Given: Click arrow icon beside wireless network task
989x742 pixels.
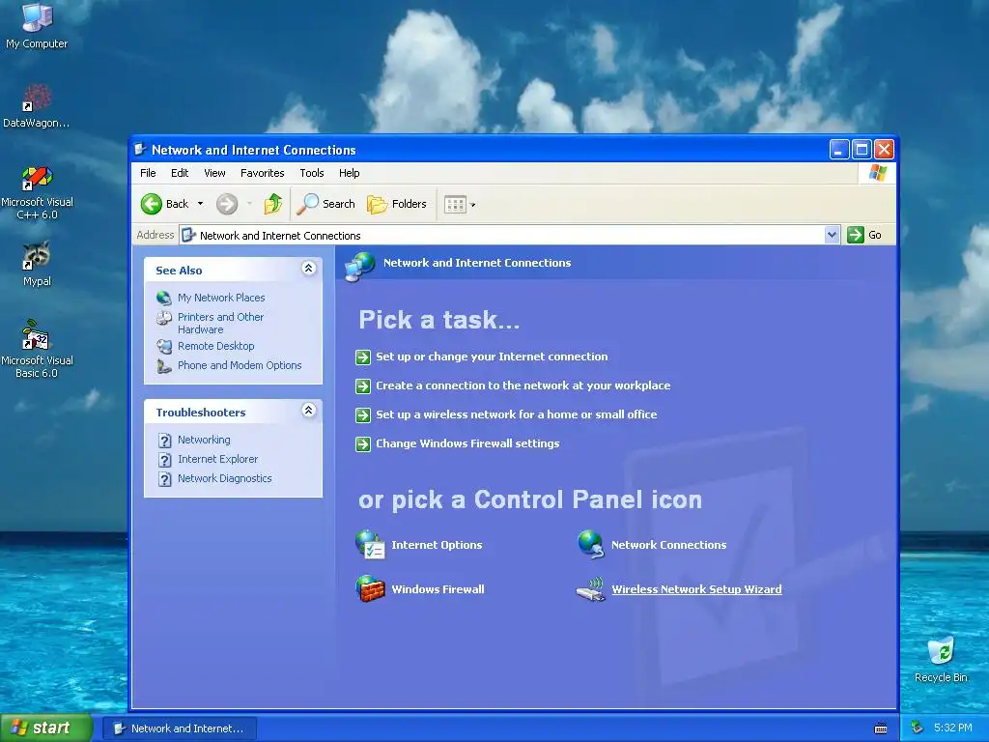Looking at the screenshot, I should 363,415.
